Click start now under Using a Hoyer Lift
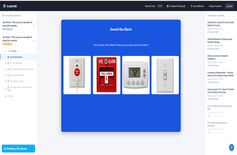Screen dimensions: 237x155 point(213,99)
